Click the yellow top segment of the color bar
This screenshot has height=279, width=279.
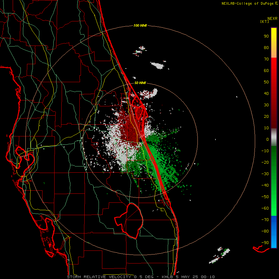(274, 43)
